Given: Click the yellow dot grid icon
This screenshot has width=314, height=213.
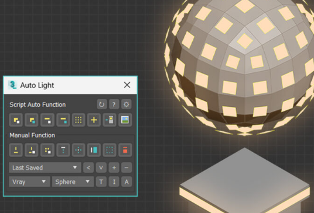Looking at the screenshot, I should point(78,120).
